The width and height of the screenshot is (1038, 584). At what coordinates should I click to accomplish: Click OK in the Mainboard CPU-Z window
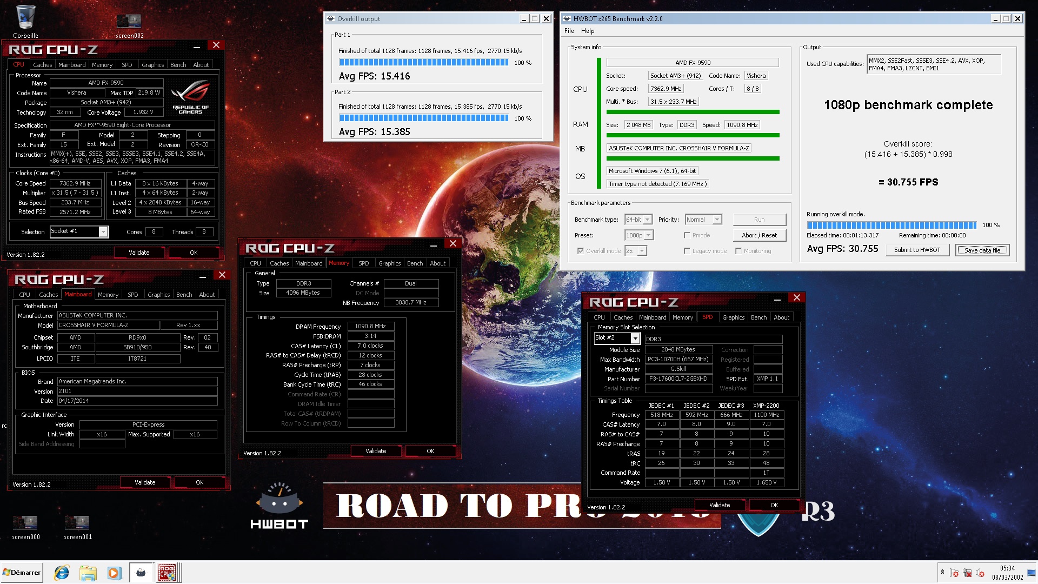199,482
